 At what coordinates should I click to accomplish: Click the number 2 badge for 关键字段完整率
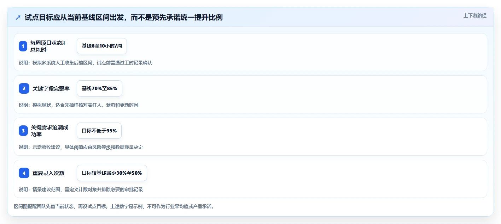click(x=24, y=88)
